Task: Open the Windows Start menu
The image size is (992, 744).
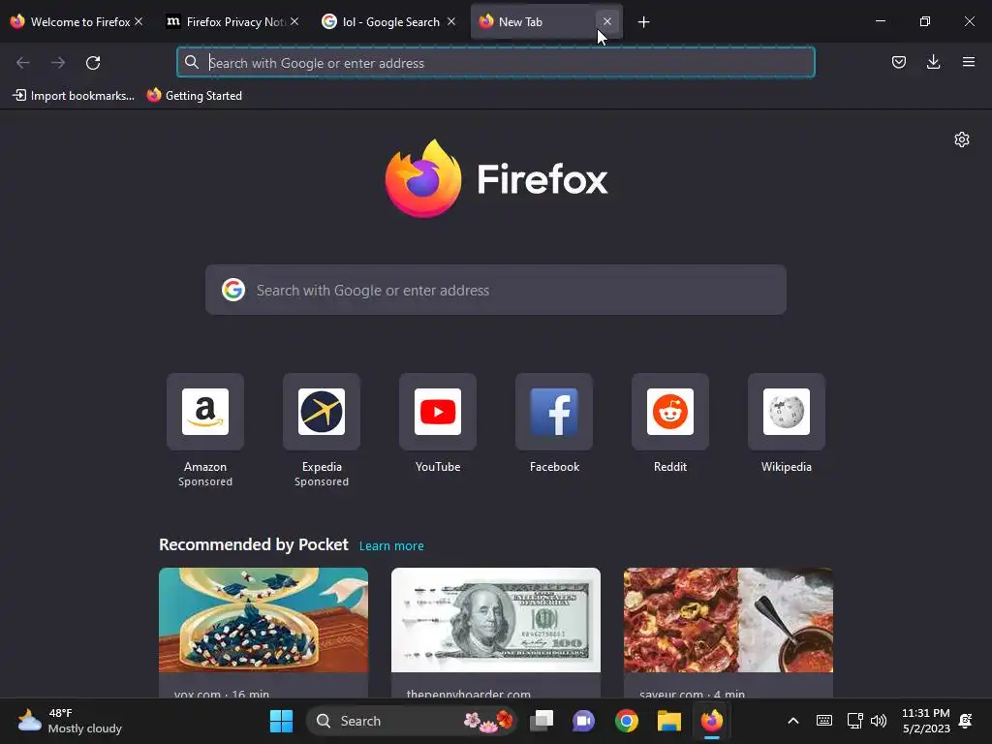Action: tap(281, 721)
